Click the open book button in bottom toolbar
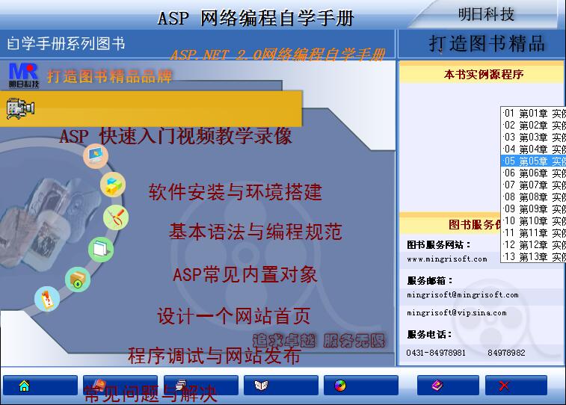Viewport: 566px width, 405px height. (x=281, y=386)
